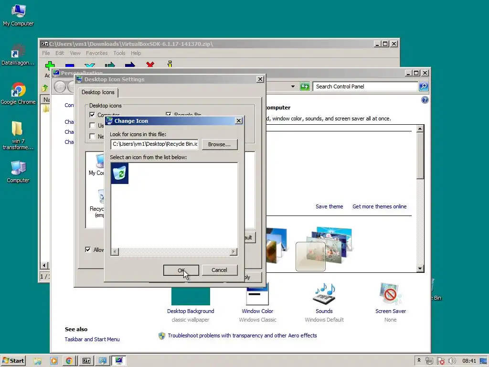Viewport: 489px width, 367px height.
Task: Click the taskbar clock showing 08:41
Action: pos(469,361)
